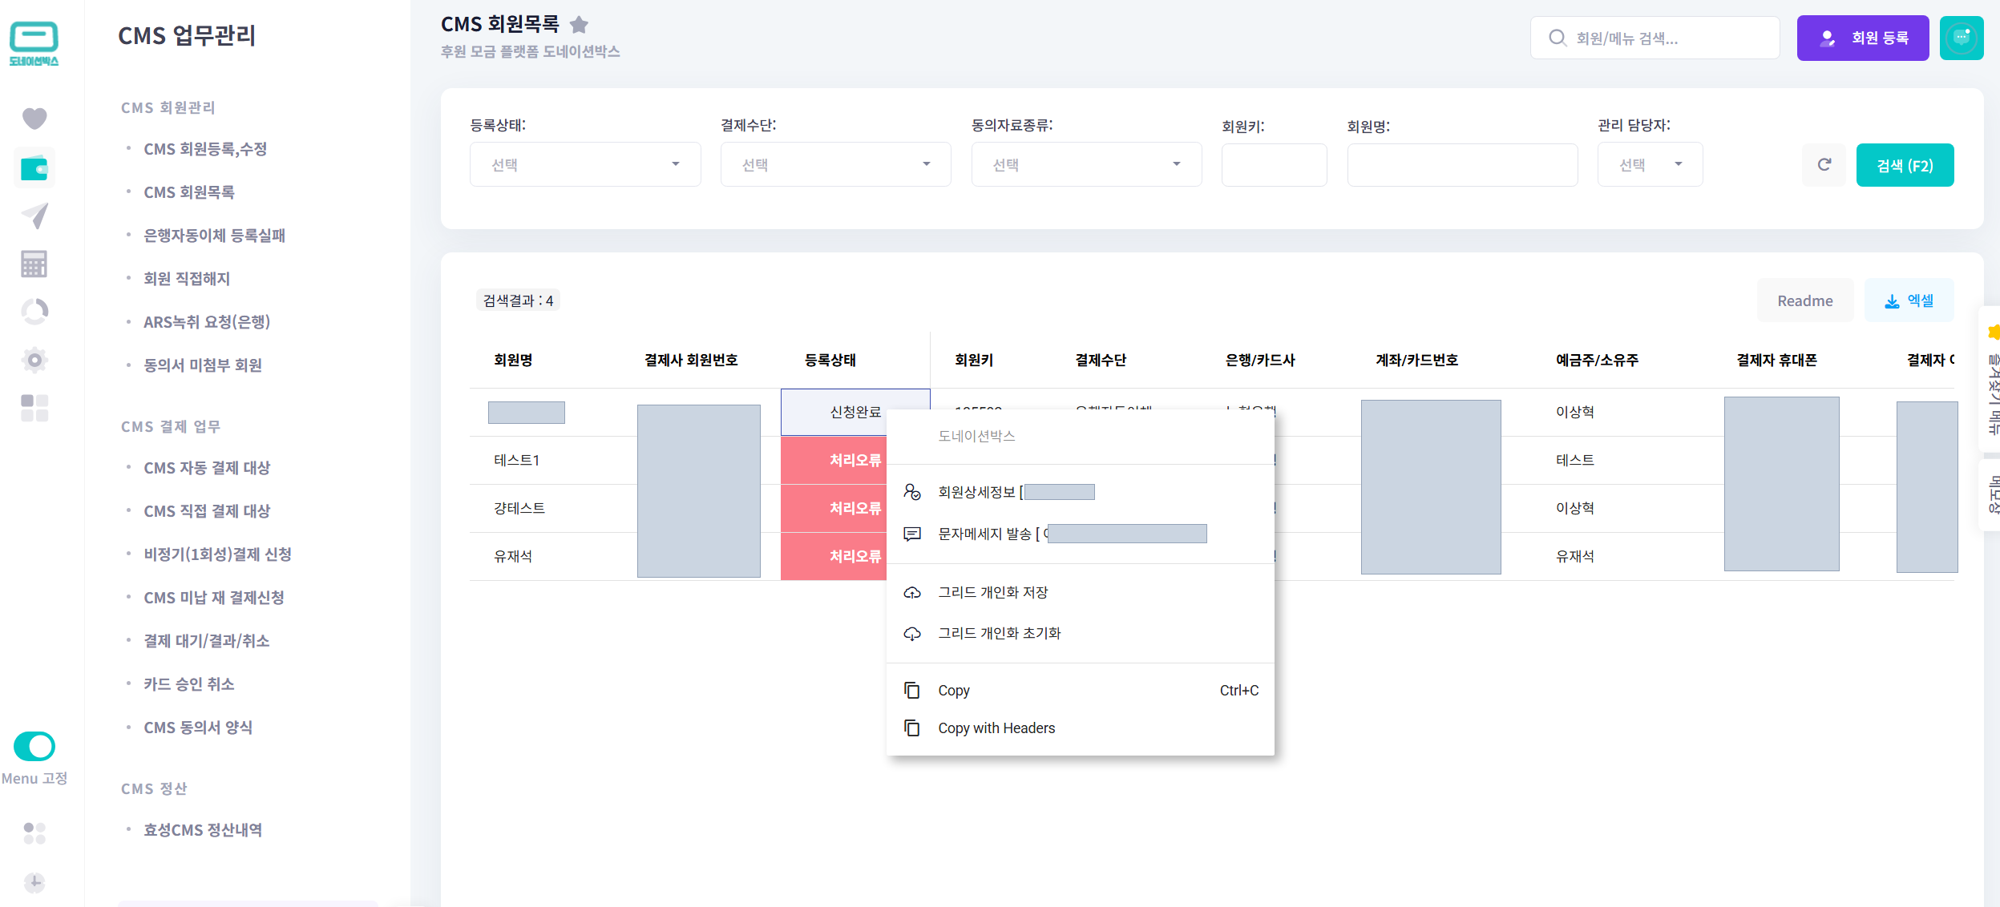Viewport: 2000px width, 907px height.
Task: Click into the 회원/메뉴 검색 search field
Action: (1655, 38)
